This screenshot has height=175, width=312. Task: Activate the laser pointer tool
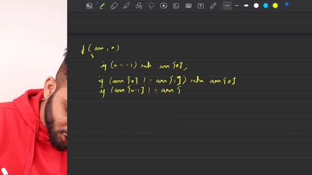[x=213, y=6]
